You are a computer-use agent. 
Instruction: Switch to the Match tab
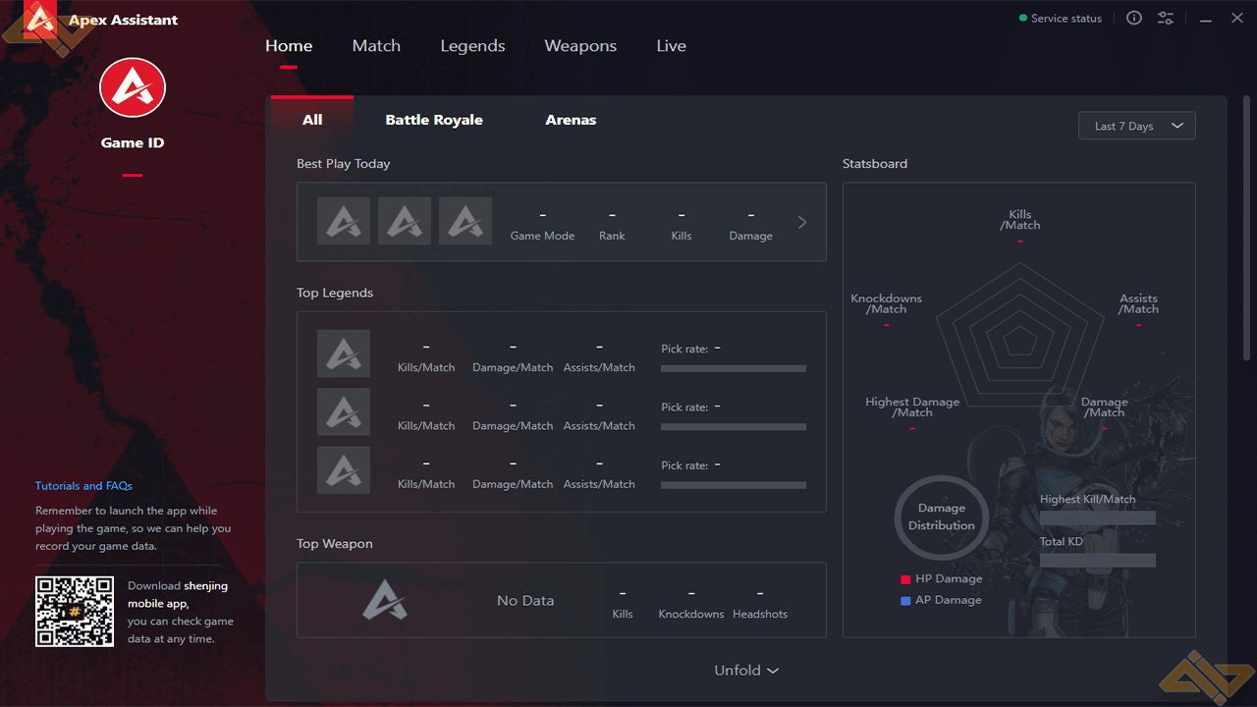[x=376, y=46]
